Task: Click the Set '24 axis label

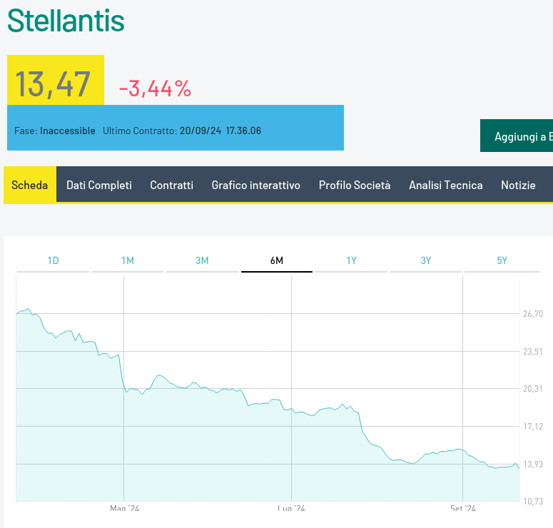Action: [x=462, y=508]
